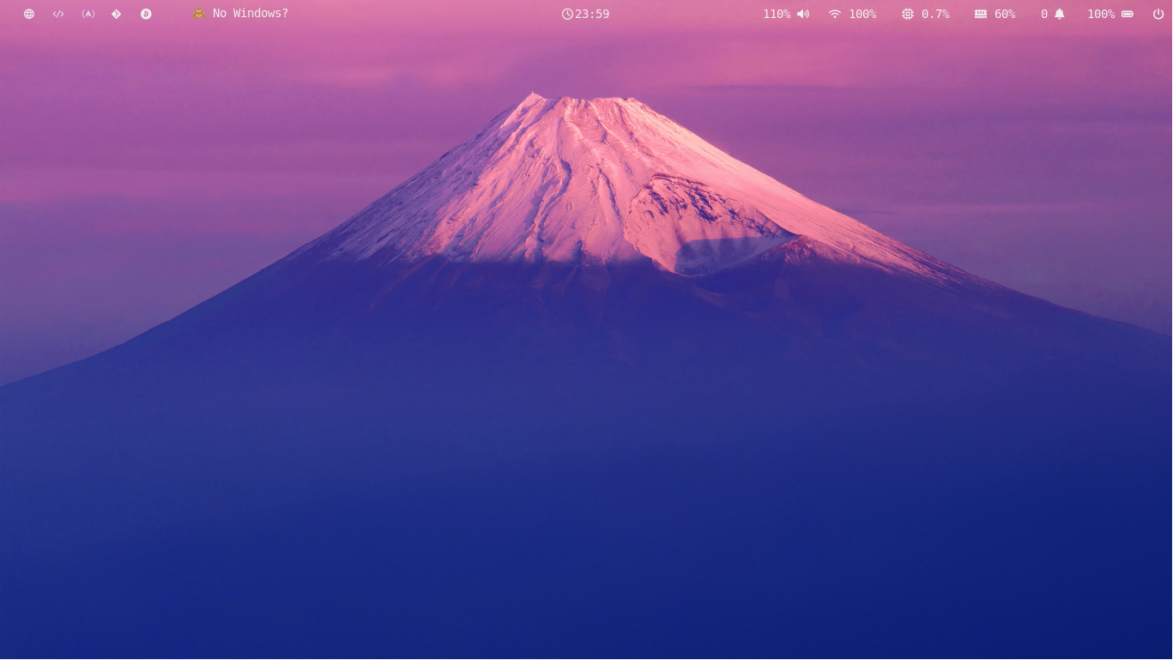Click the 0.7% CPU usage value
Image resolution: width=1173 pixels, height=660 pixels.
coord(935,14)
